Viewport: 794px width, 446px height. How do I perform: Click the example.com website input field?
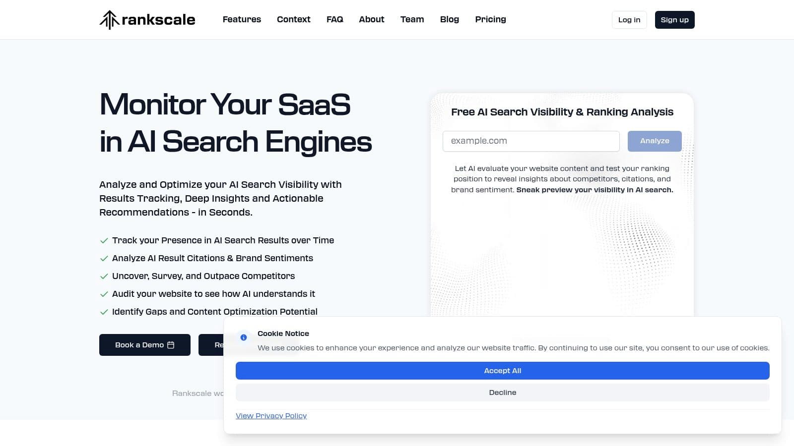point(531,141)
